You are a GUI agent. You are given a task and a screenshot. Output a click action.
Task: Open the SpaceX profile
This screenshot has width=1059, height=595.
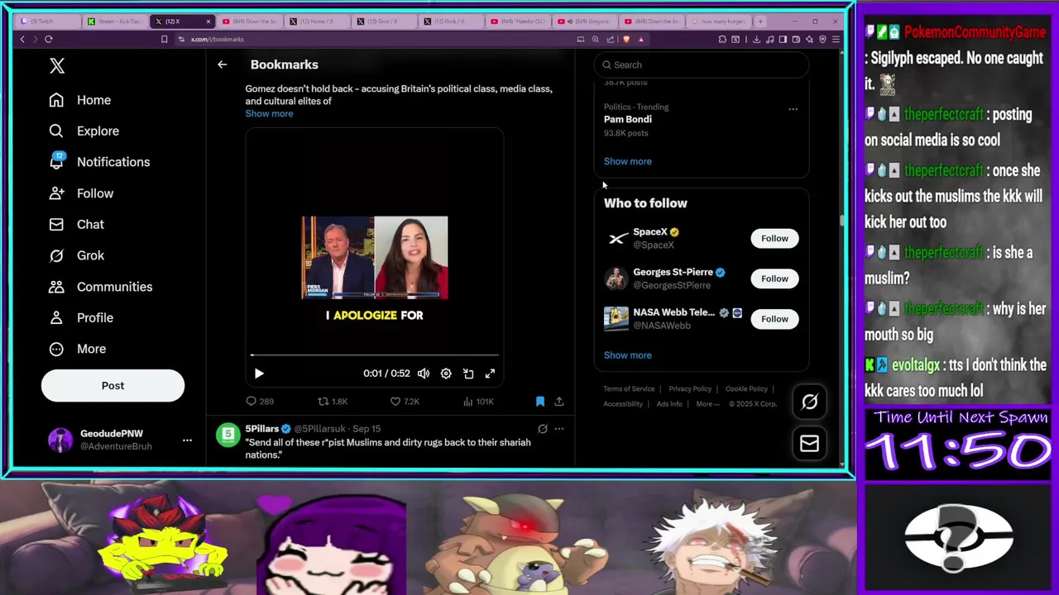point(650,232)
